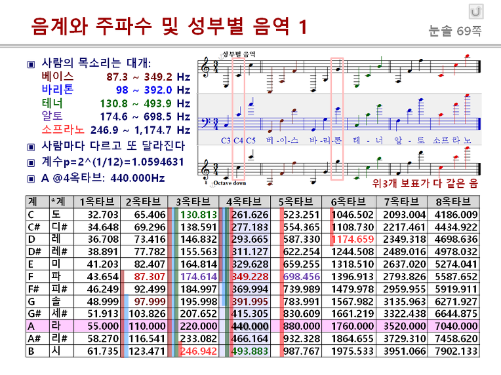Select the red cell '349.228'
The image size is (501, 375).
tap(244, 277)
